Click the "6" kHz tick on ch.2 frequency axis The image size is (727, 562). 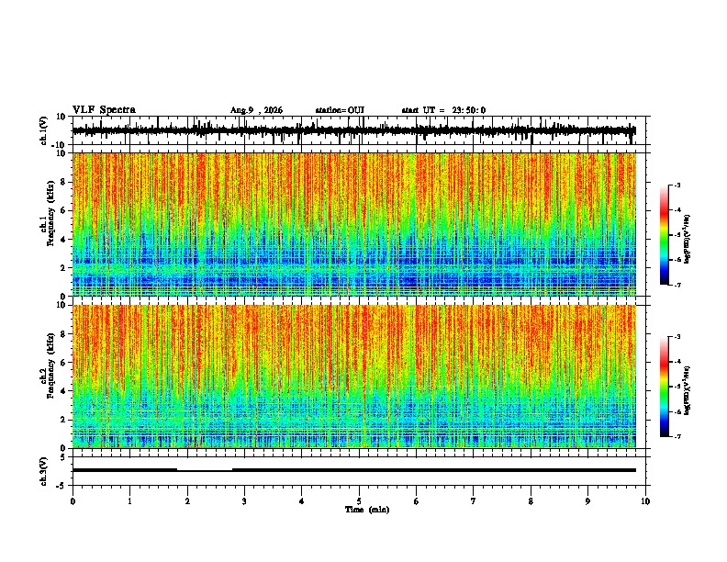click(x=63, y=363)
